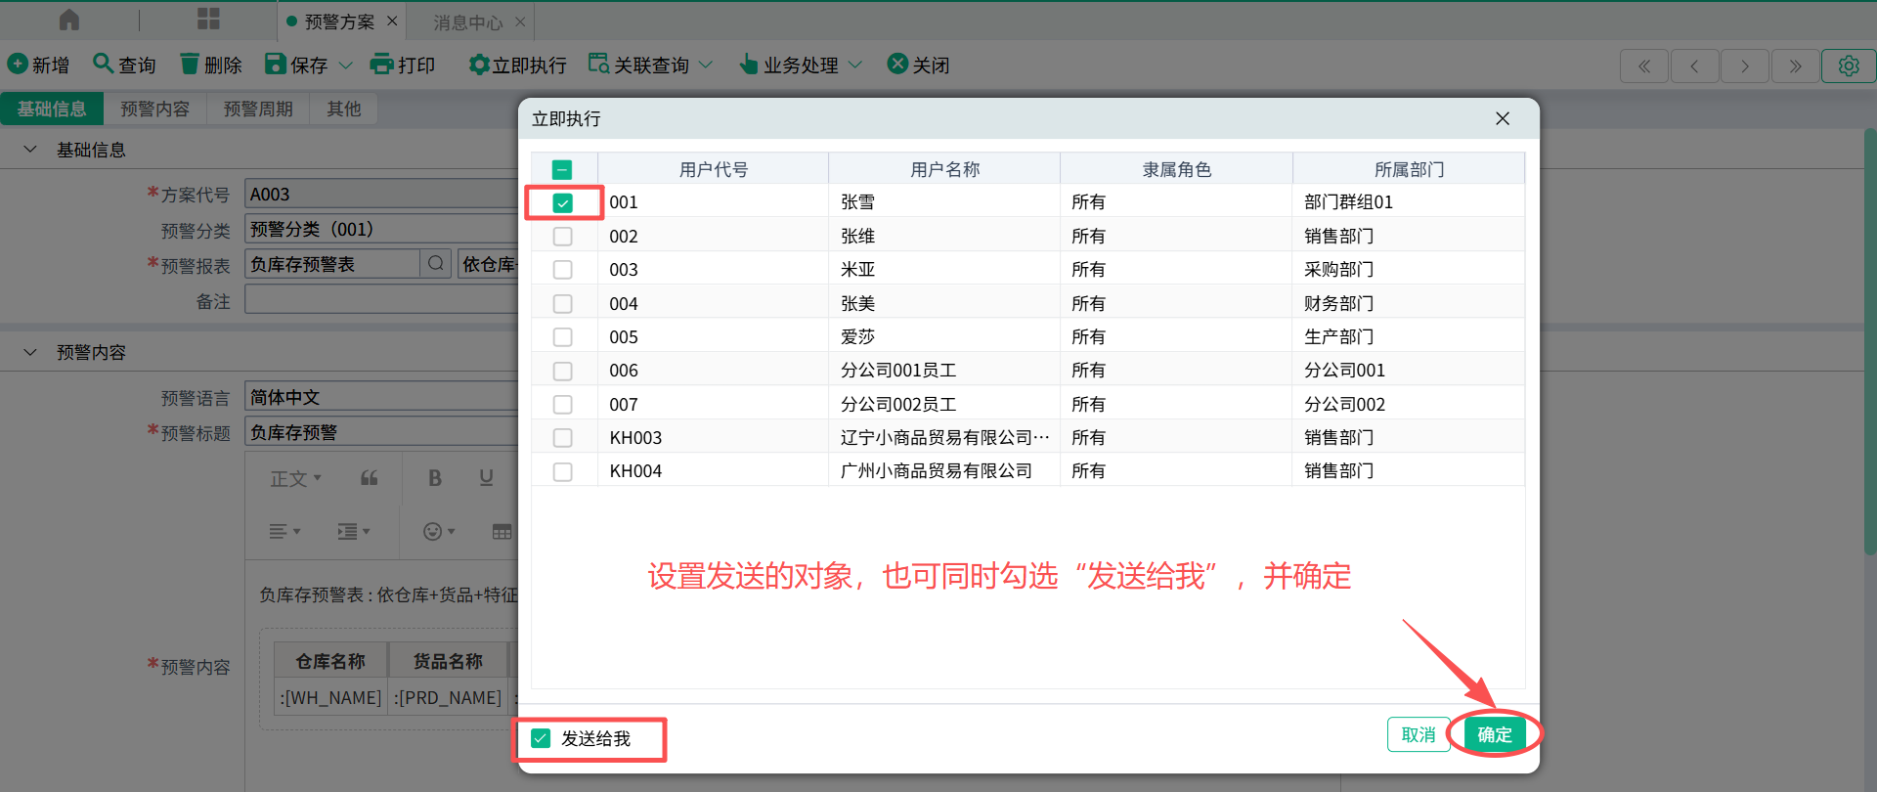Toggle the 发送给我 checkbox
Image resolution: width=1877 pixels, height=792 pixels.
pos(541,738)
